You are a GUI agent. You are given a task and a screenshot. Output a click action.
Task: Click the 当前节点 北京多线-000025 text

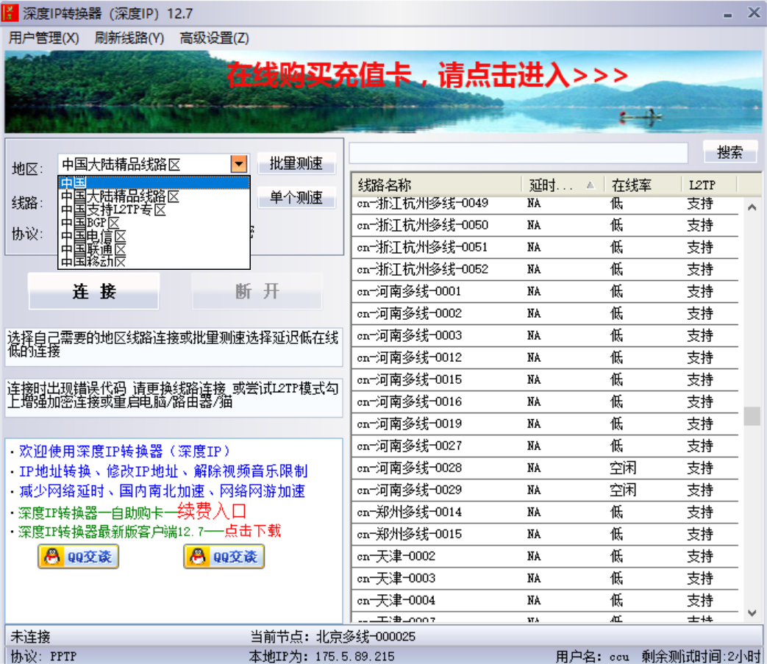point(332,637)
